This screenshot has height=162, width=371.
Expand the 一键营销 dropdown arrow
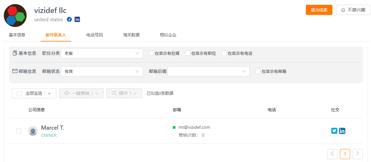(97, 93)
